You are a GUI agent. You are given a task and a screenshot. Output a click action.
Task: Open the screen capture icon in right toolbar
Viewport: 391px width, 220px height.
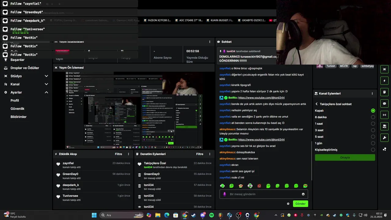click(x=384, y=69)
